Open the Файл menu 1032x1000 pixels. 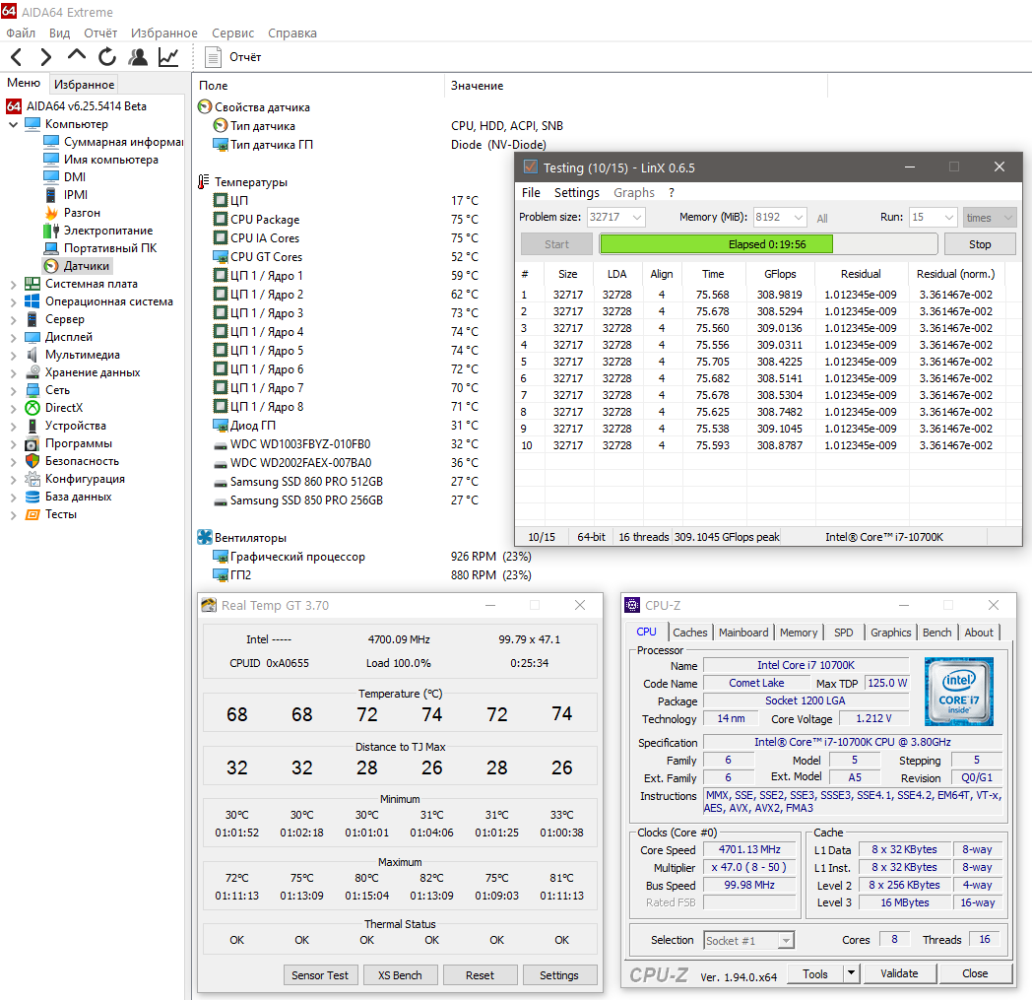(21, 33)
